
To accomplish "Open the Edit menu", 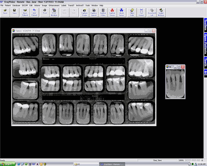I will pyautogui.click(x=31, y=5).
